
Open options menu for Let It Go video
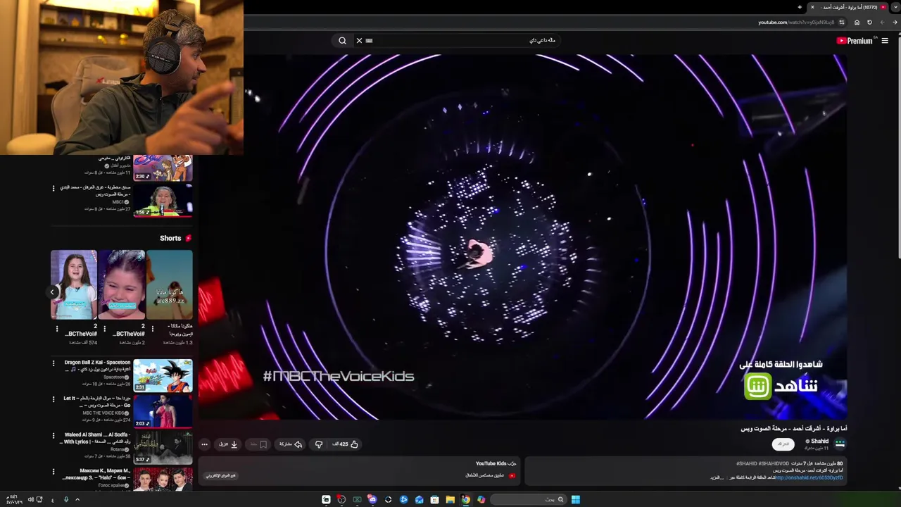click(53, 399)
